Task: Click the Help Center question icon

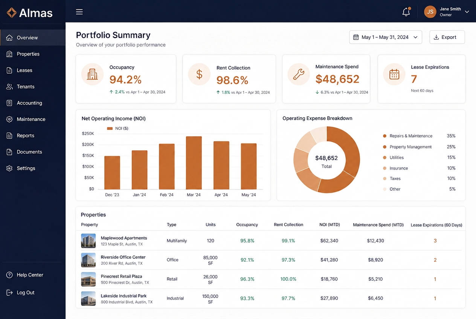Action: point(9,275)
